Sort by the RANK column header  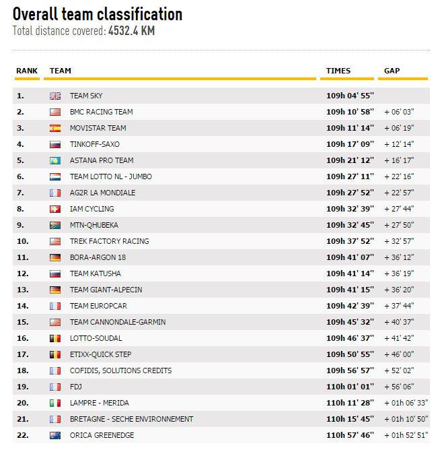point(27,71)
